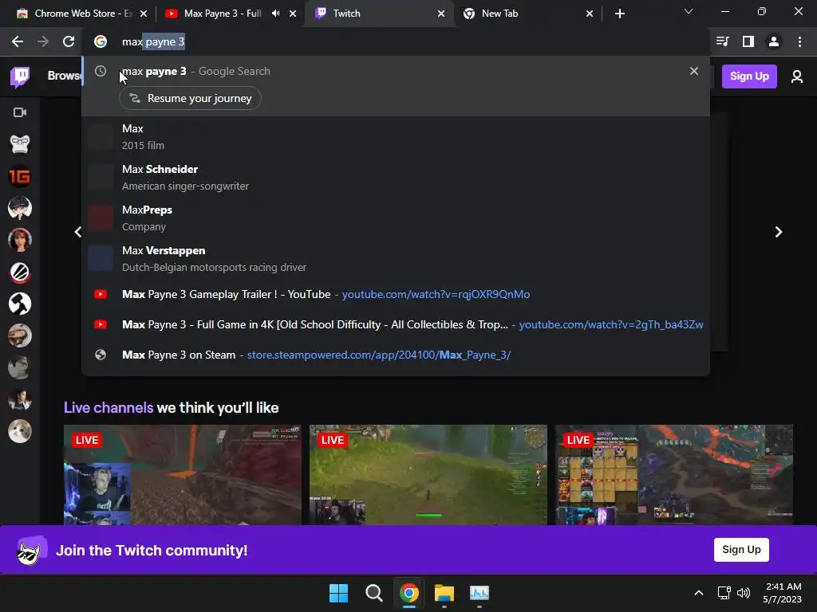Open the Chrome profile avatar icon
The height and width of the screenshot is (612, 817).
click(774, 41)
